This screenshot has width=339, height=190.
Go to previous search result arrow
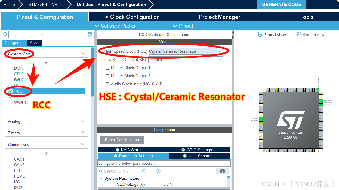click(144, 171)
